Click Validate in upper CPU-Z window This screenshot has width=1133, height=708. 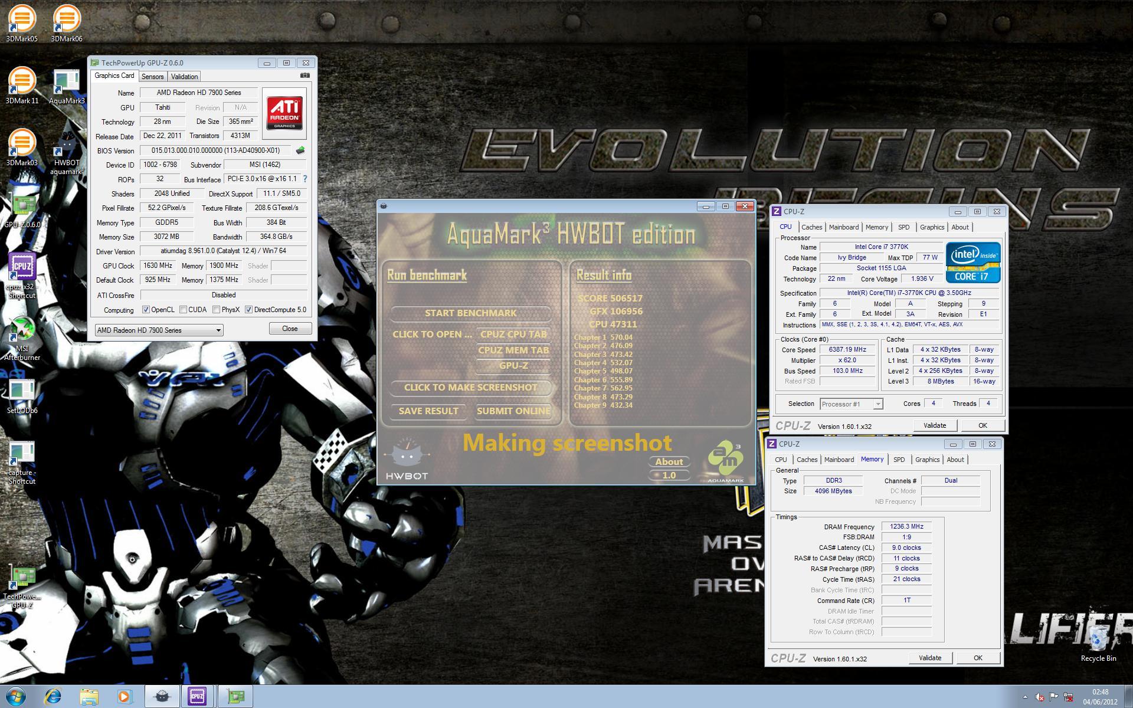coord(935,425)
